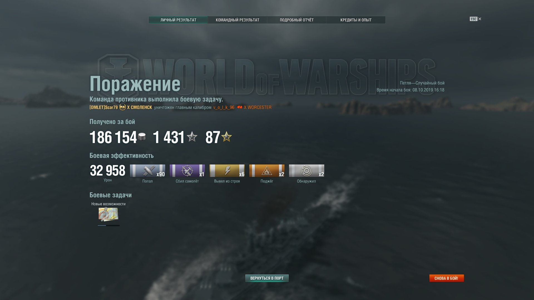Click the 'Сбил самолёт' ribbon icon
Viewport: 534px width, 300px height.
187,171
